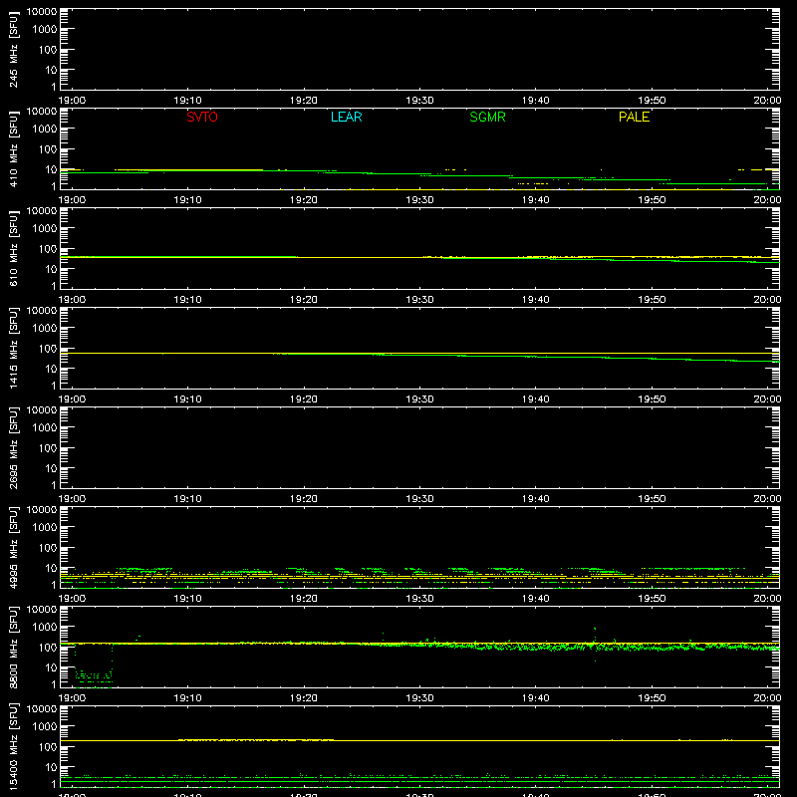Click 19:40 under the 4995 MHz panel
Screen dimensions: 797x797
[536, 599]
